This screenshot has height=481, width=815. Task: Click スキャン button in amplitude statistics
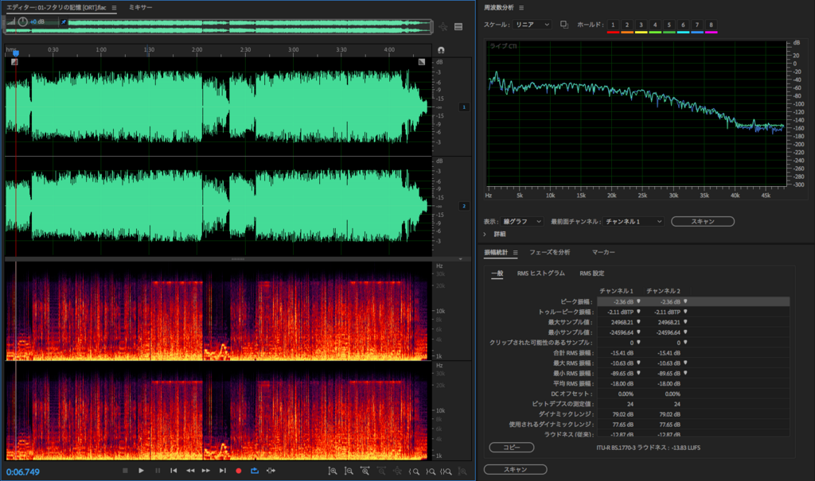(515, 470)
